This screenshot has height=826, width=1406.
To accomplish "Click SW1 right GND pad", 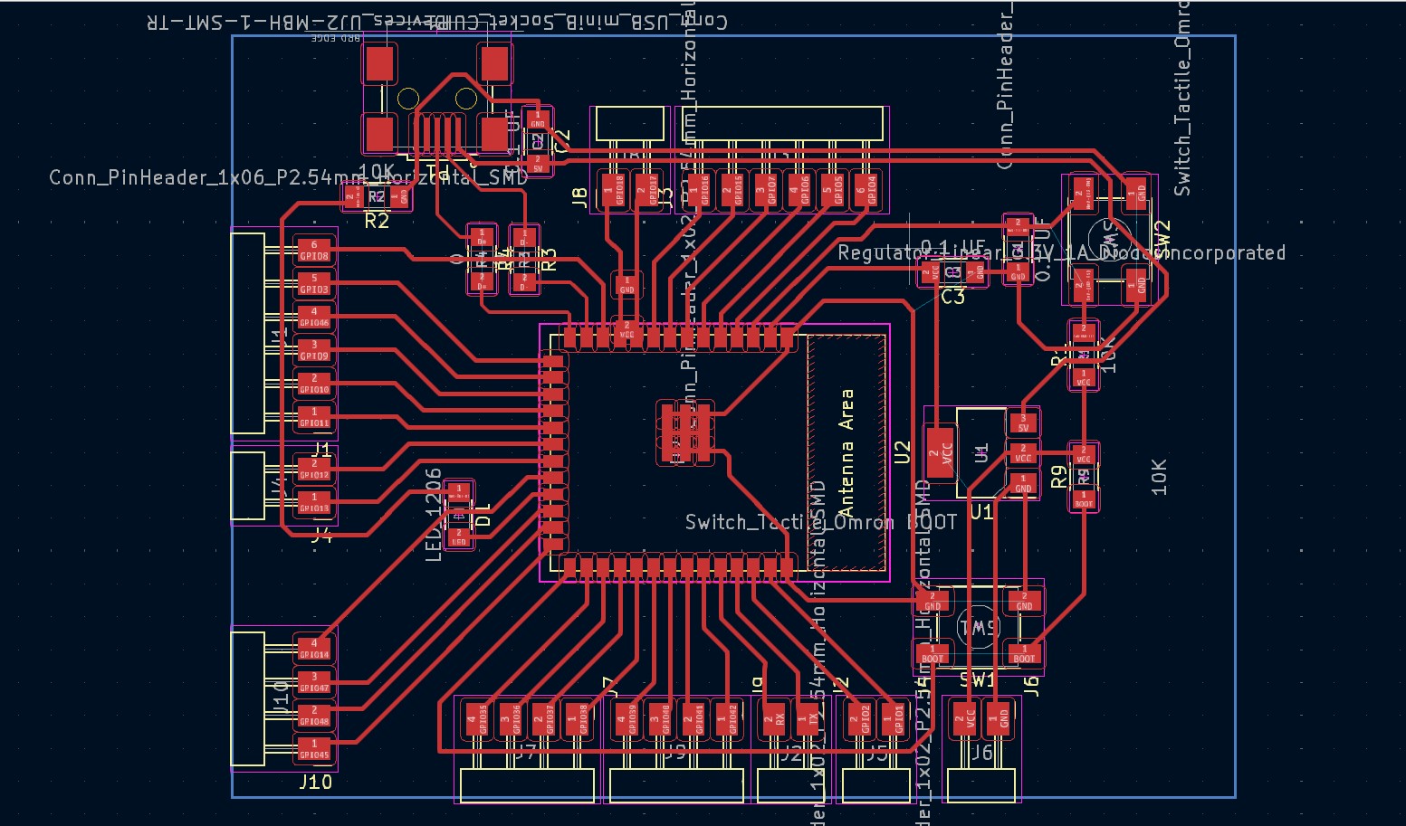I will pos(1024,601).
